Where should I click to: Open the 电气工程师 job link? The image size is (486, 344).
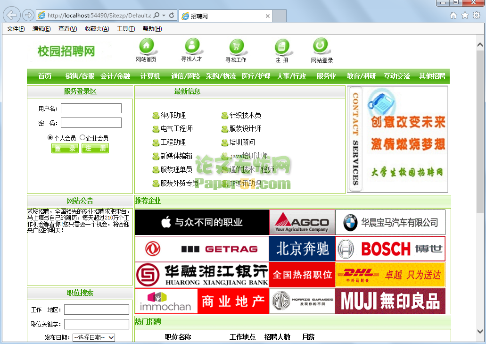176,128
